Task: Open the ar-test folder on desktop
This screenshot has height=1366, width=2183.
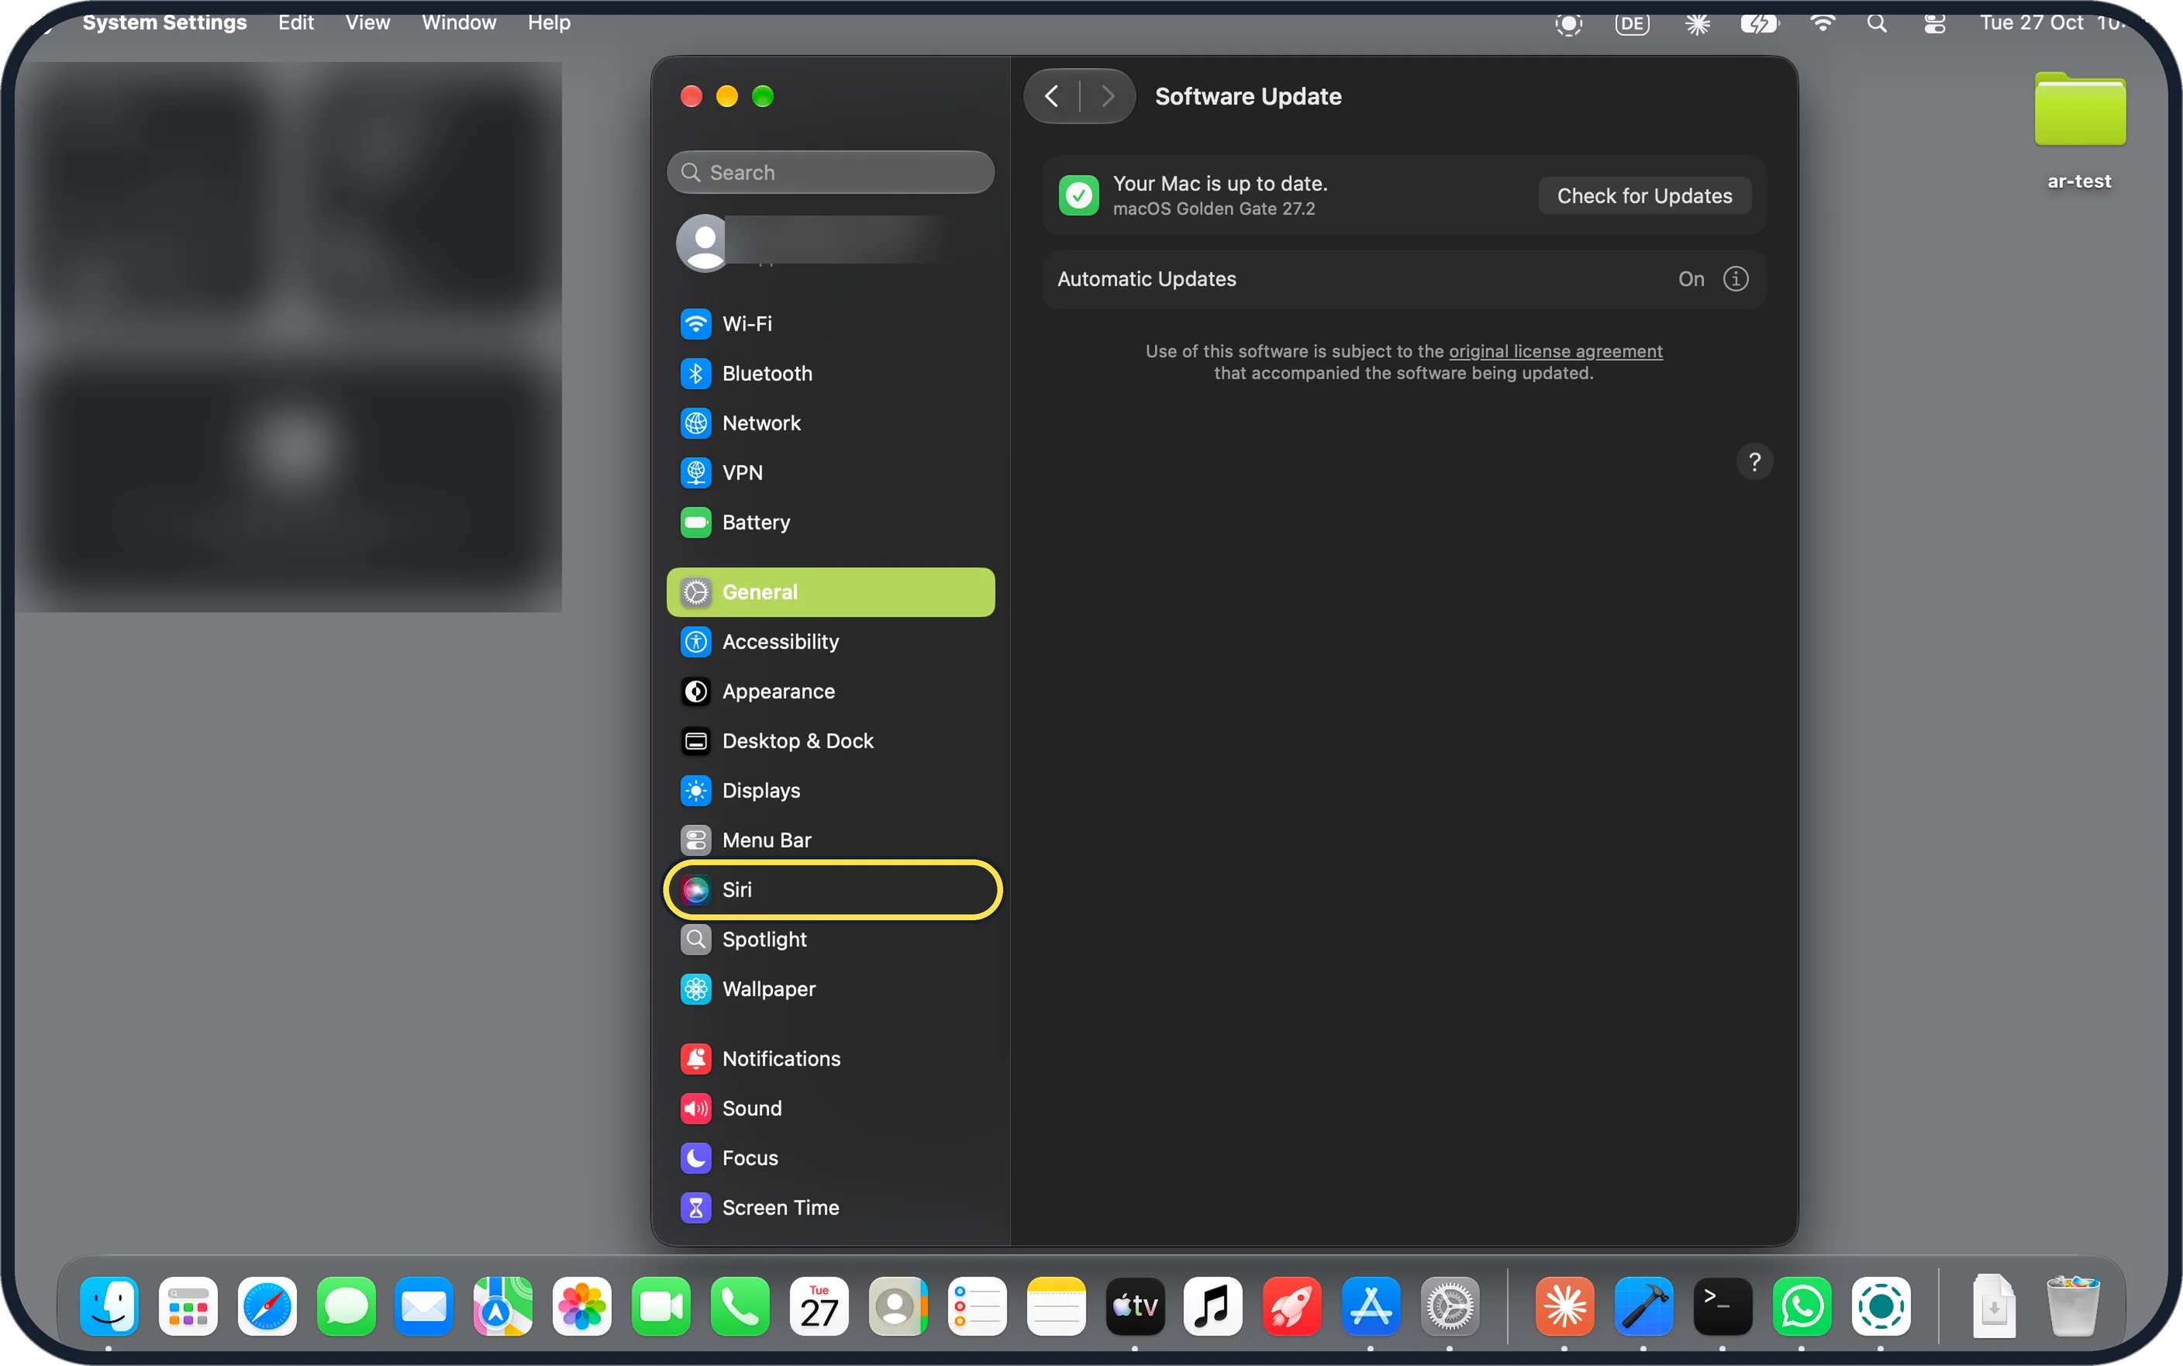Action: (2079, 129)
